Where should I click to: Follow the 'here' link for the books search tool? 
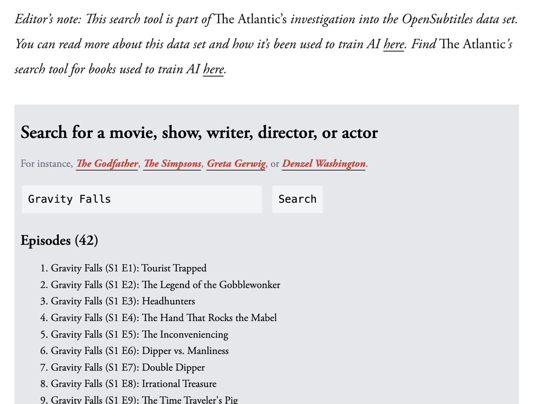tap(213, 69)
